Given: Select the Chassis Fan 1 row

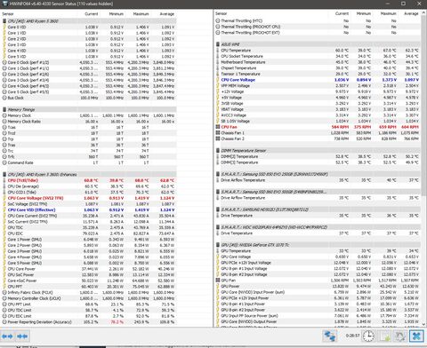Looking at the screenshot, I should tap(318, 133).
